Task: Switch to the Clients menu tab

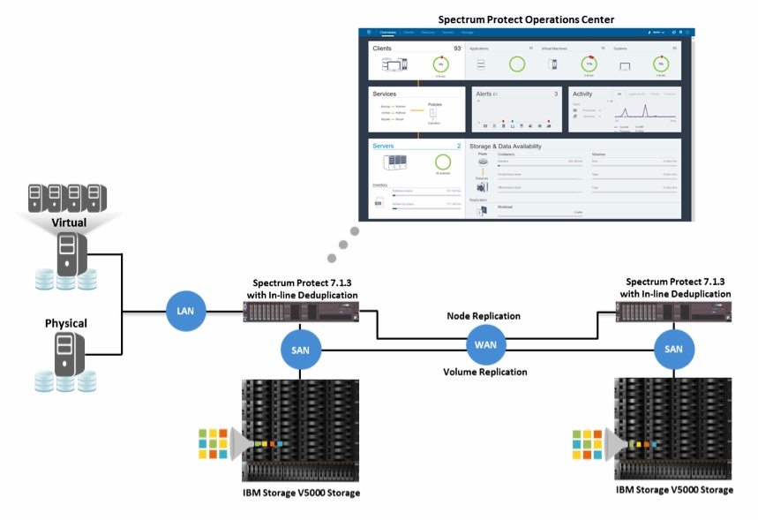Action: (409, 33)
